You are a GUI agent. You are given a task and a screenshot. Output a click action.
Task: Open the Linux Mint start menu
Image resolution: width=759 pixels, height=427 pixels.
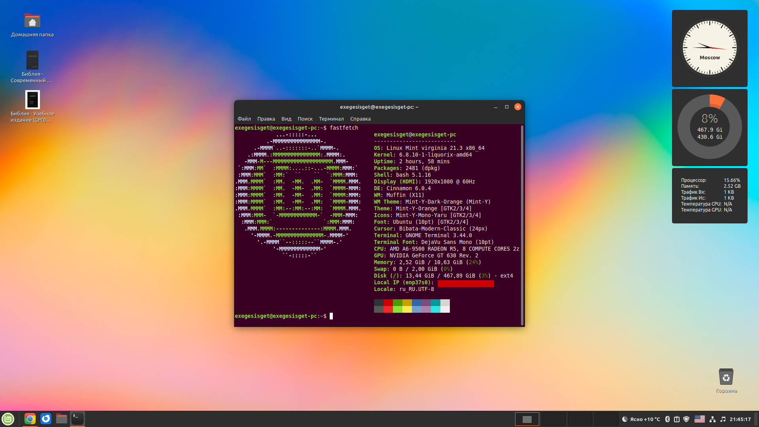8,419
